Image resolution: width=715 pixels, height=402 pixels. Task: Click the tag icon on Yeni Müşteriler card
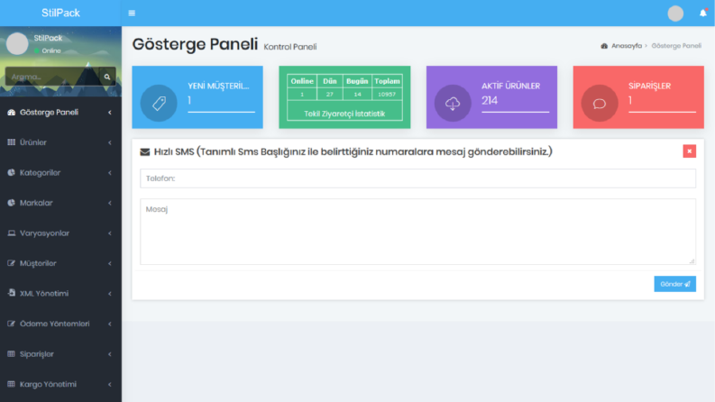159,103
